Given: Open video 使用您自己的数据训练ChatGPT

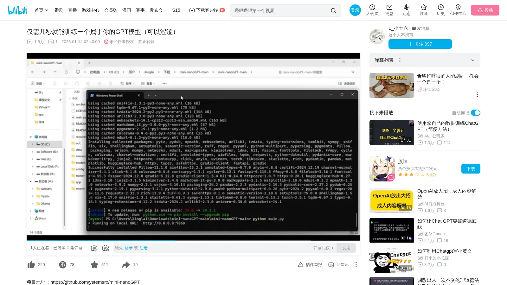Looking at the screenshot, I should pos(448,126).
